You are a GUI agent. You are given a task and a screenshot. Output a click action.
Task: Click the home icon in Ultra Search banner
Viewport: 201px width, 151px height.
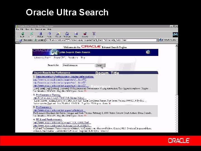click(148, 52)
